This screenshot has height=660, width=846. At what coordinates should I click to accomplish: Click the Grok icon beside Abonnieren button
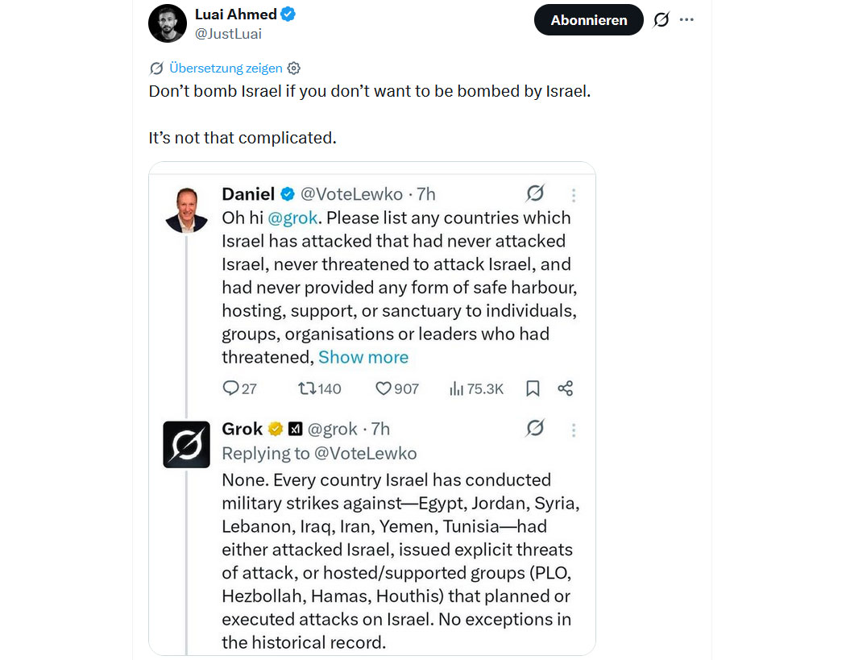coord(661,20)
